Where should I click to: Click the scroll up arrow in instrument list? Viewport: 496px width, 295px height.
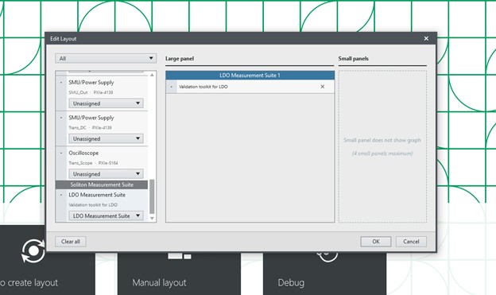pyautogui.click(x=152, y=75)
